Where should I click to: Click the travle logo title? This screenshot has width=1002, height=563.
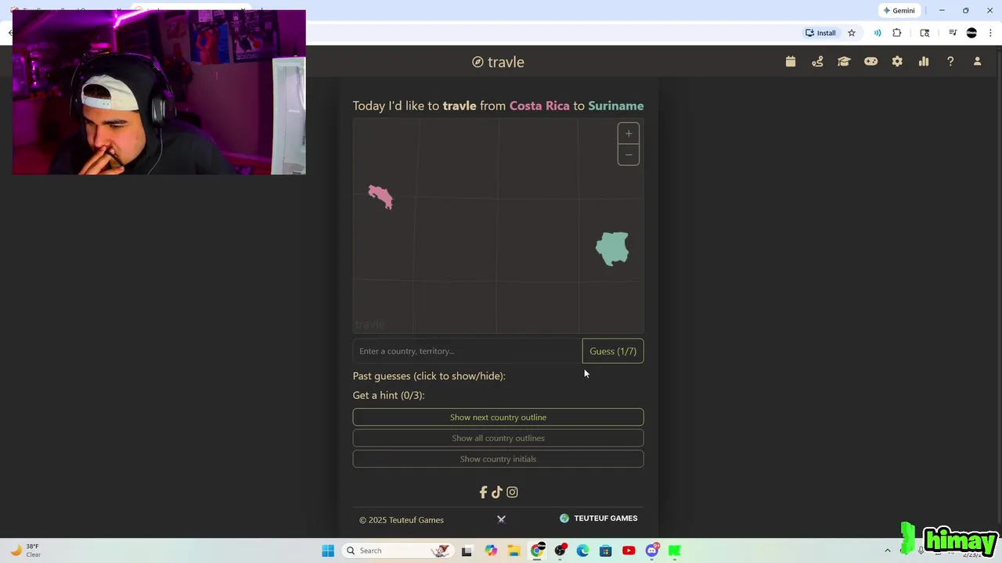click(498, 62)
